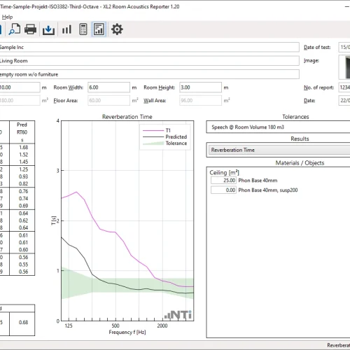Viewport: 350px width, 350px height.
Task: Click the 'Ceiling [m²]' group heading
Action: (224, 173)
